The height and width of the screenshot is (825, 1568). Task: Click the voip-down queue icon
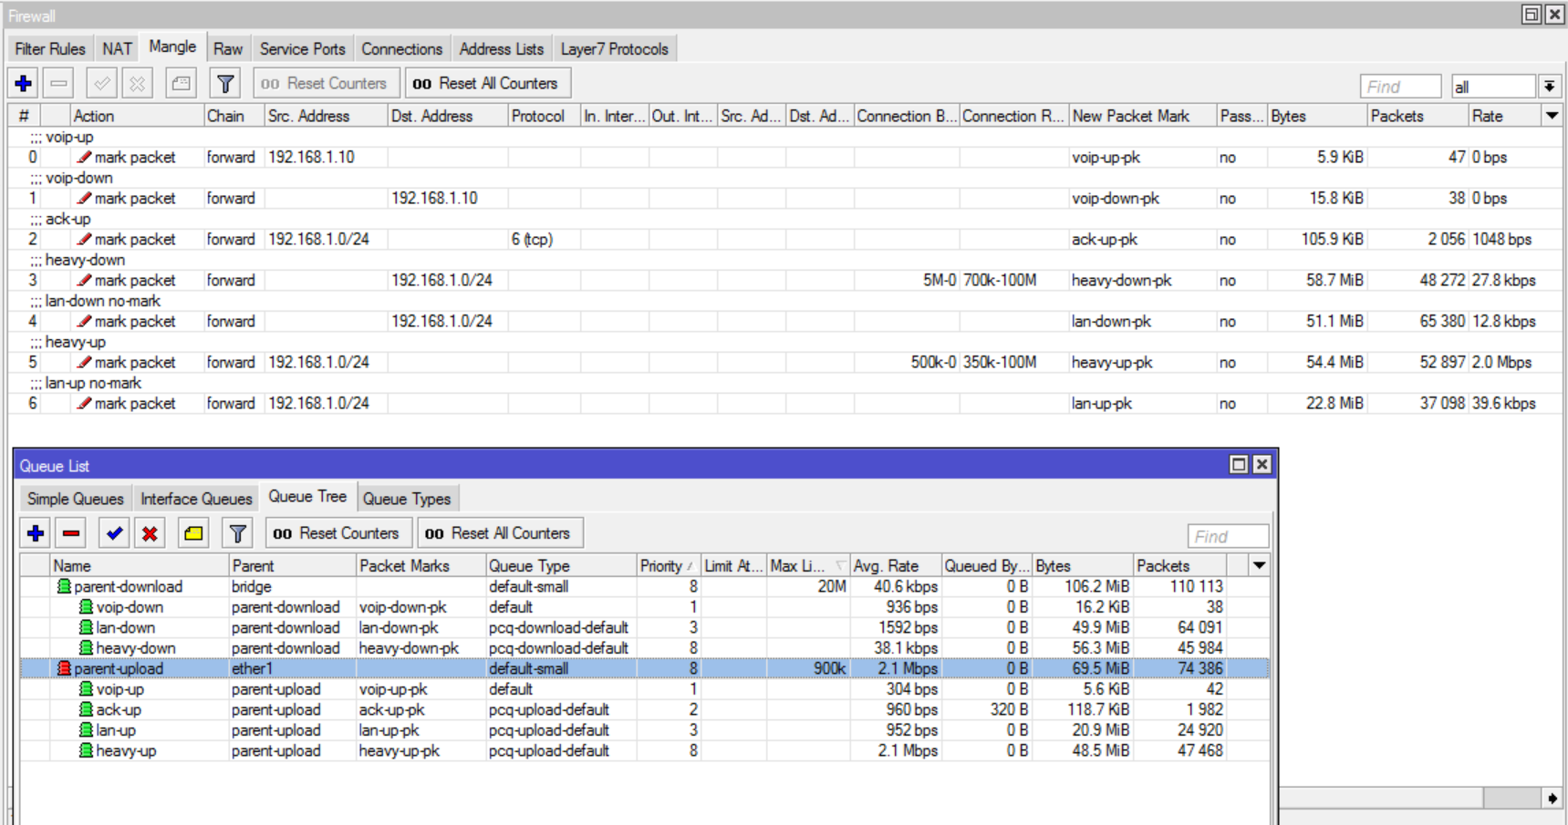(86, 607)
